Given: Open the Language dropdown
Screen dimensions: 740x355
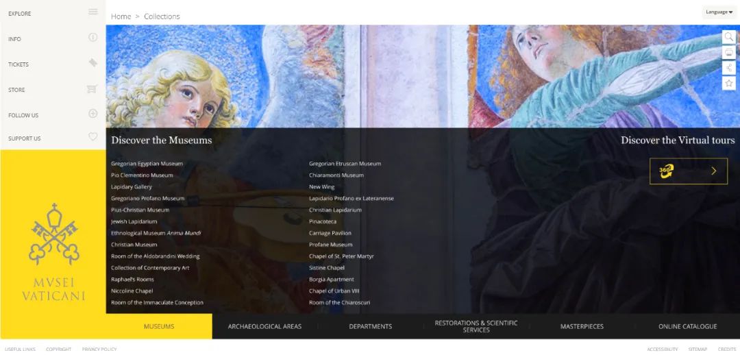Looking at the screenshot, I should pos(719,12).
